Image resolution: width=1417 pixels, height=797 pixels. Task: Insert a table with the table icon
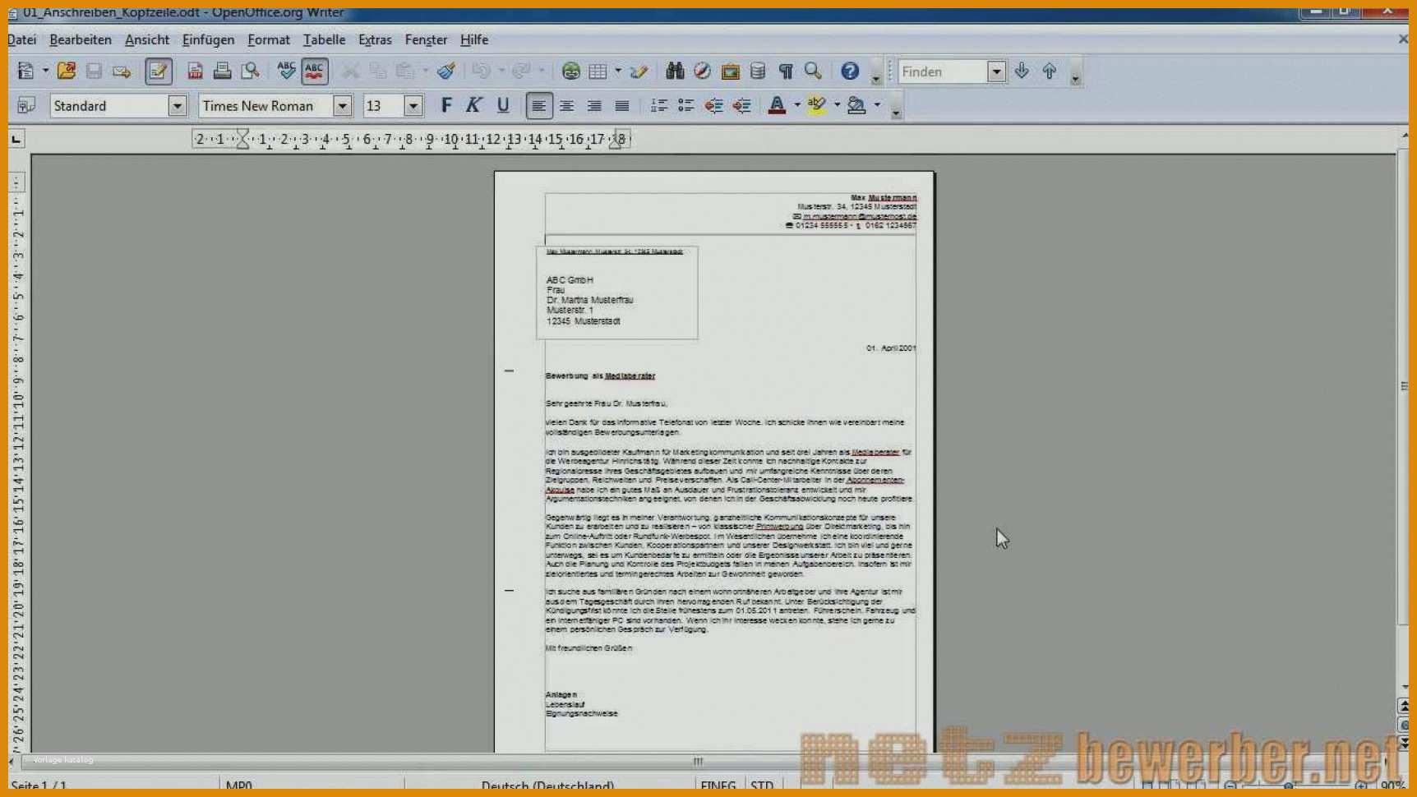[x=598, y=71]
